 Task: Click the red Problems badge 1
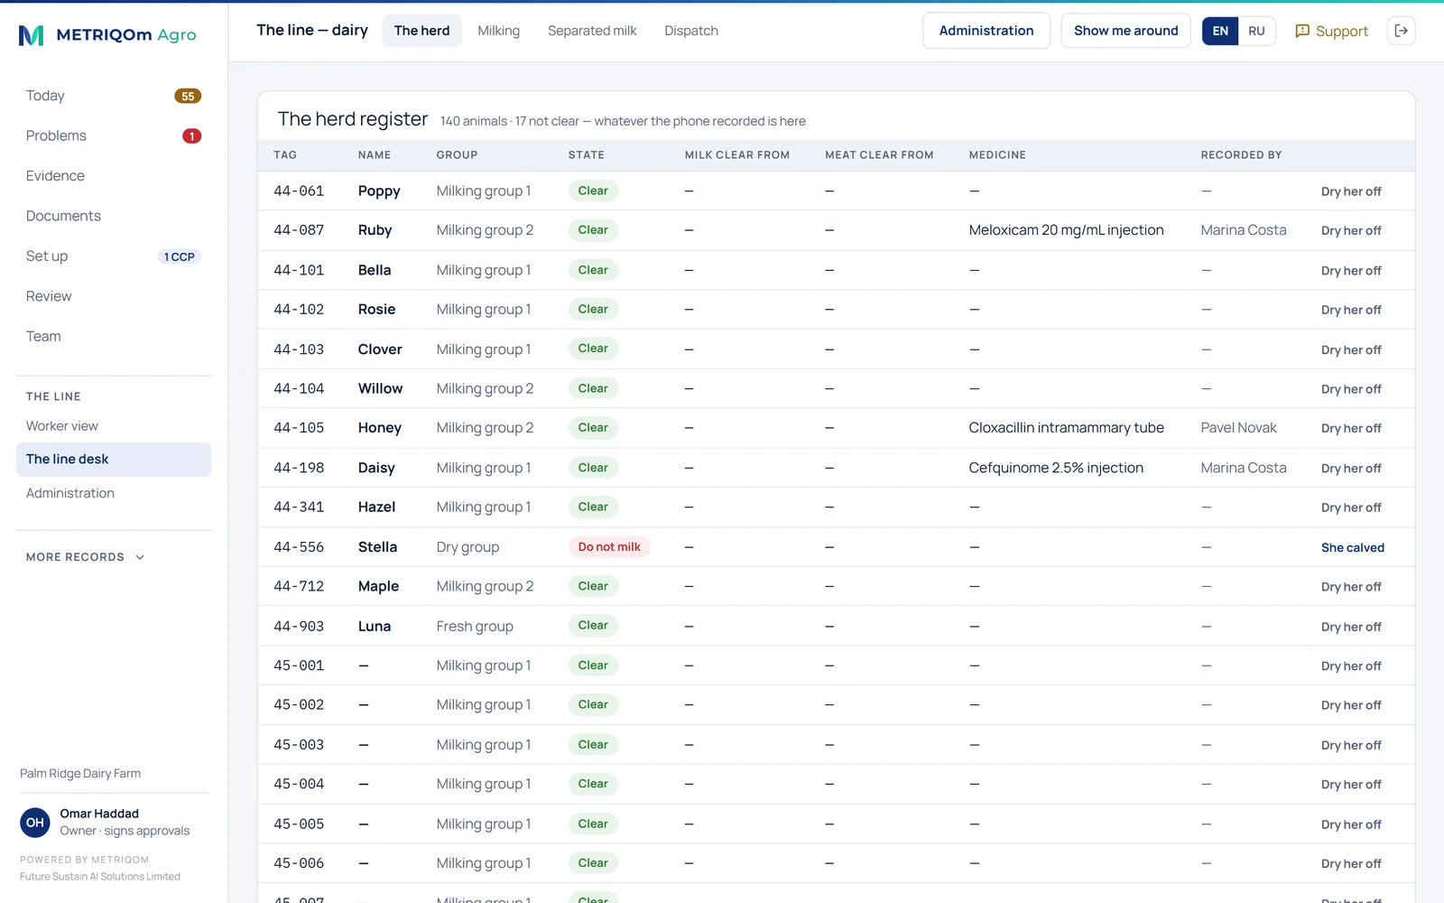(x=191, y=136)
